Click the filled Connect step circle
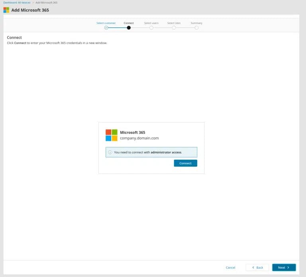Screen dimensions: 306x277 click(x=129, y=28)
